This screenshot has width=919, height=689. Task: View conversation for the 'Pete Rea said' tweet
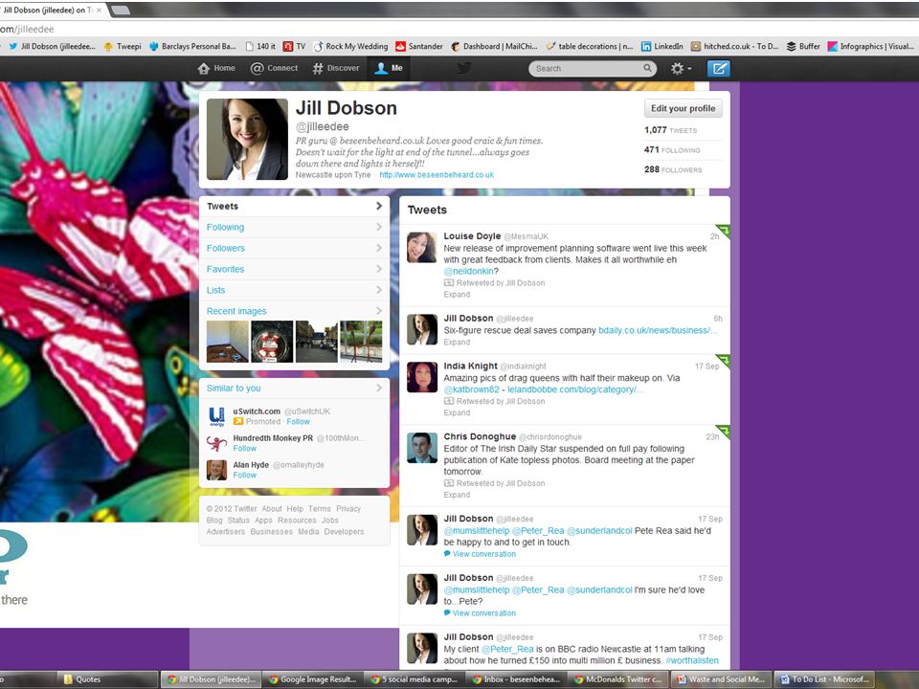click(480, 554)
